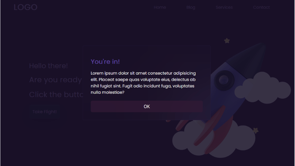295x166 pixels.
Task: Open the Services navigation link
Action: coord(224,7)
